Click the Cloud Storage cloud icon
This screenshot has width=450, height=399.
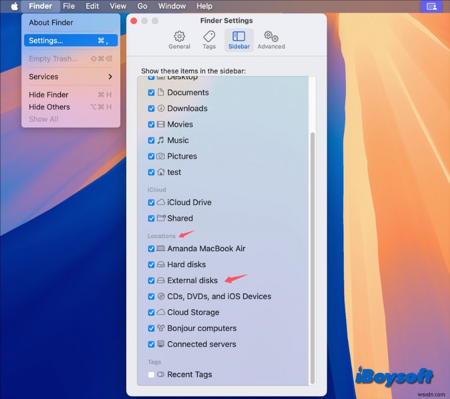(x=161, y=312)
